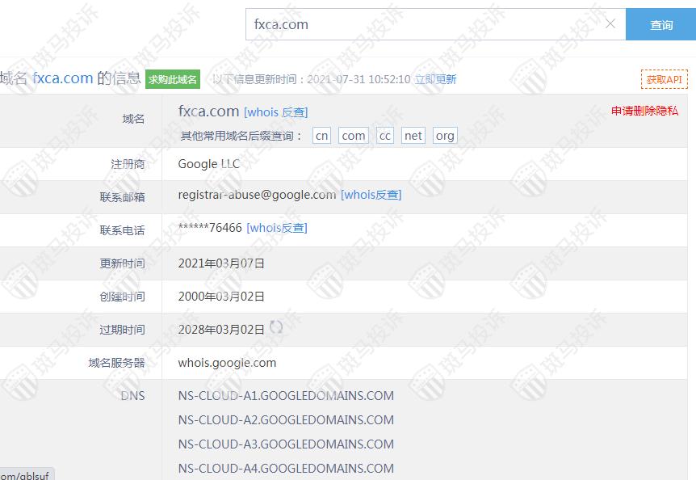Open the 获取API button
Viewport: 696px width, 480px height.
(x=664, y=79)
